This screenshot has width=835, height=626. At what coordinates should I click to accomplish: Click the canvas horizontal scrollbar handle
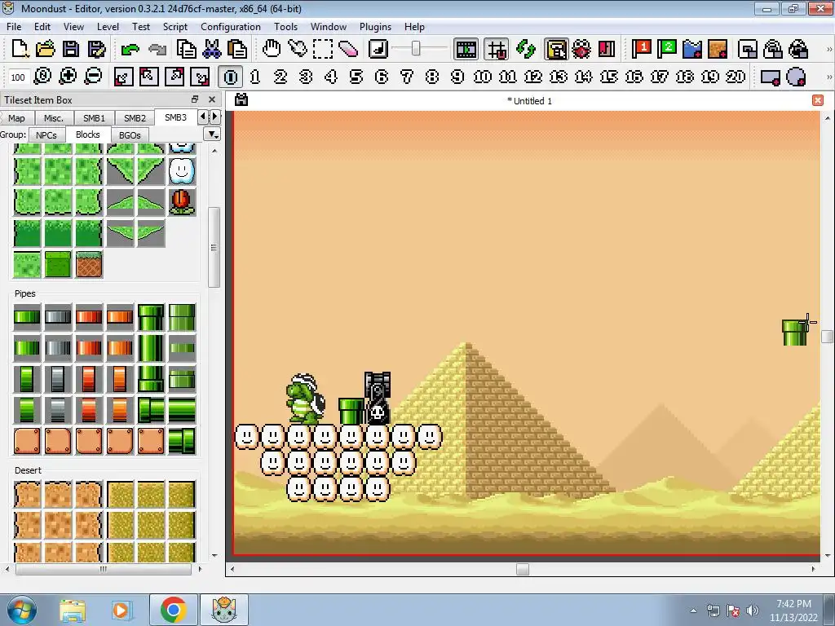523,569
